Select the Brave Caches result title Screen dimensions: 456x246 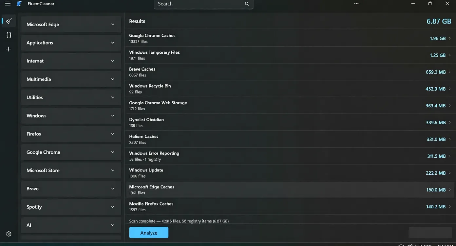[142, 69]
